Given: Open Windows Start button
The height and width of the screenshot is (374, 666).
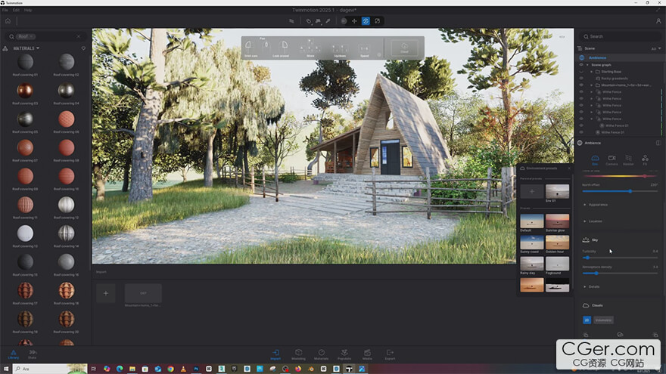Looking at the screenshot, I should coord(6,369).
